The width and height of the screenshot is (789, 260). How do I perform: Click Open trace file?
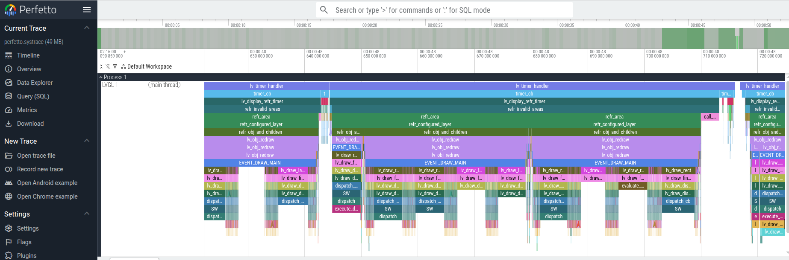pyautogui.click(x=36, y=156)
